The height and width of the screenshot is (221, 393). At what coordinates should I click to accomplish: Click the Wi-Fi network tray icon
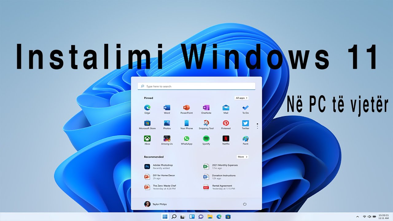(x=364, y=217)
